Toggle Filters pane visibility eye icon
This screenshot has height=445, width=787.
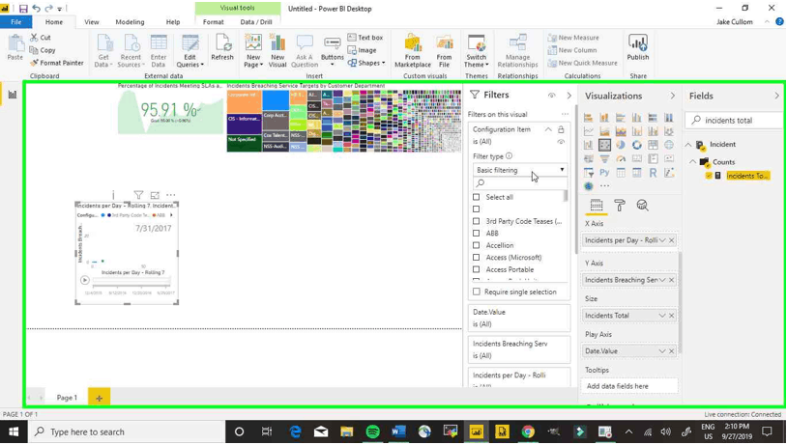click(552, 96)
